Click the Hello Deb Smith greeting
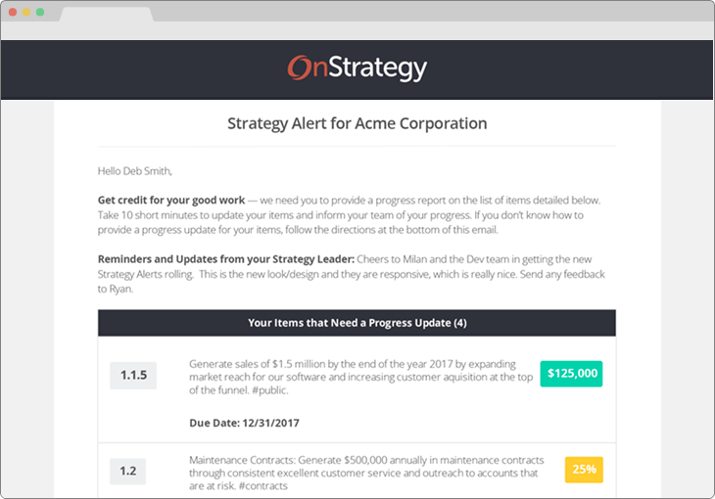The width and height of the screenshot is (715, 499). [x=135, y=171]
